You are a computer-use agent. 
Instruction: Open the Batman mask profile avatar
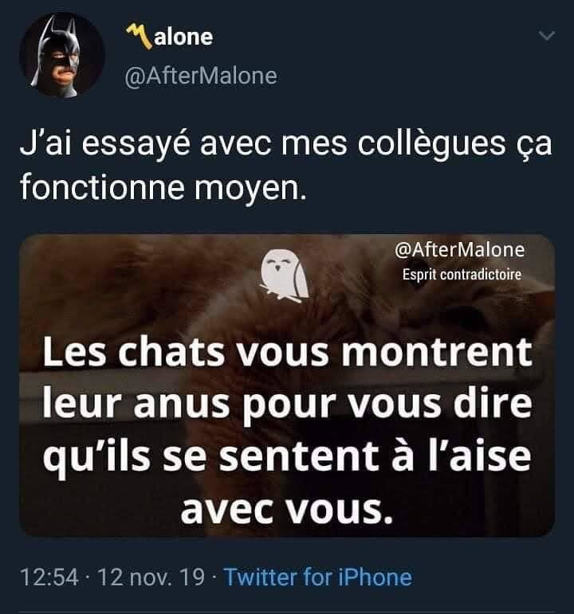(x=62, y=54)
